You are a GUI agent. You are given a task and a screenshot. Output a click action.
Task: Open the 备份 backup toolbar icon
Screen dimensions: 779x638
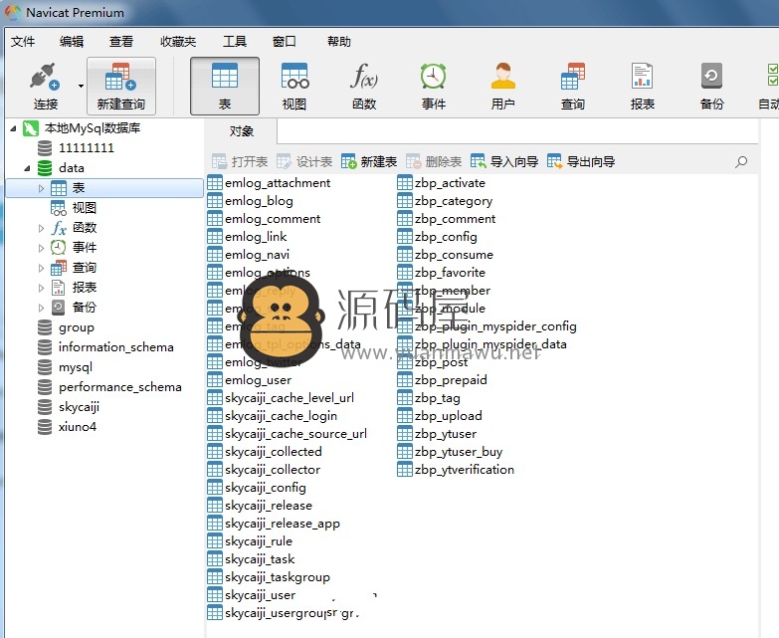tap(711, 86)
